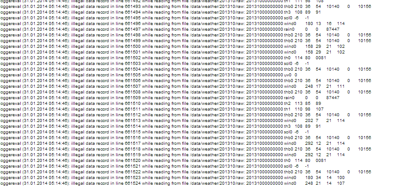The image size is (394, 190).
Task: Select the rain0 entry at line 661509
Action: coord(170,97)
